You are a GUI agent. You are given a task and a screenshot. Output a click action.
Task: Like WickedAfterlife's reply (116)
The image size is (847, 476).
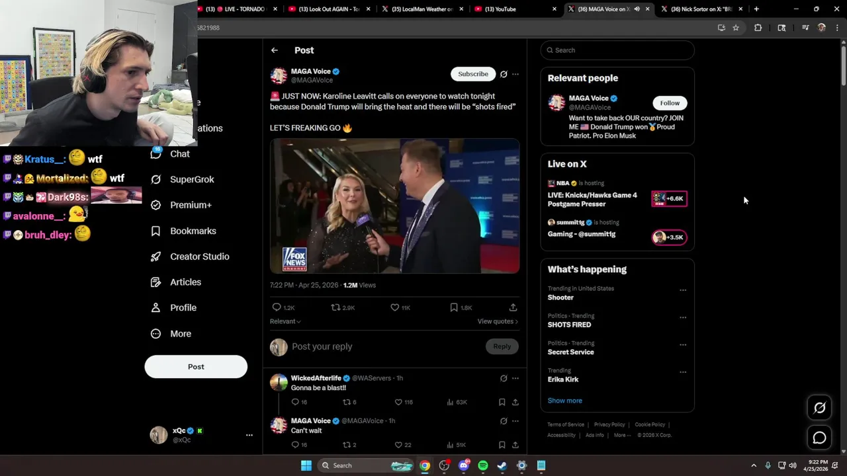(404, 402)
